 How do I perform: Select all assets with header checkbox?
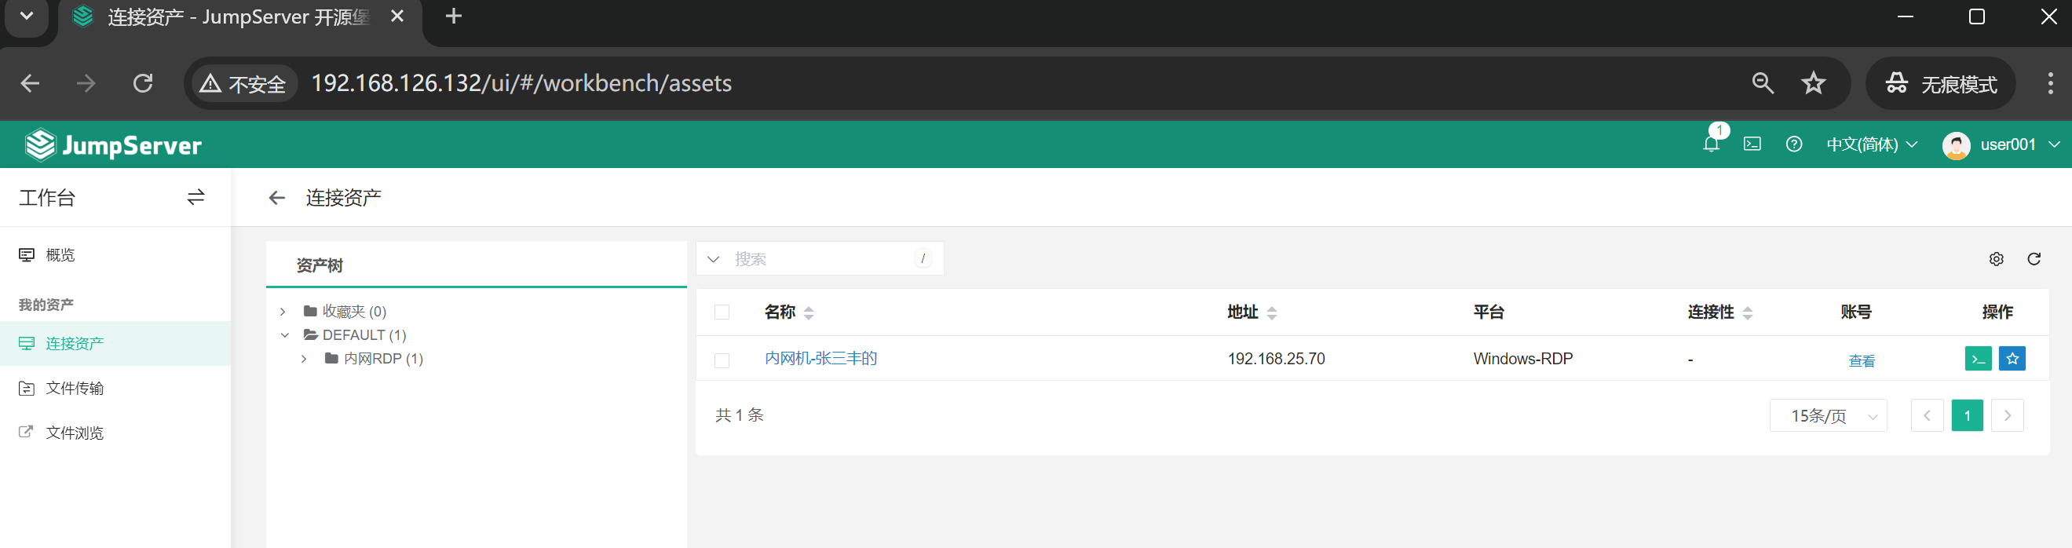[722, 312]
